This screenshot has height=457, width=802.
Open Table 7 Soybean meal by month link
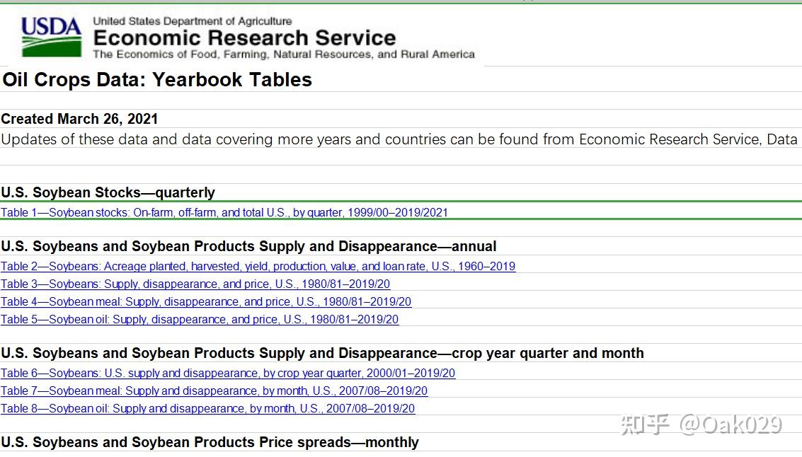[214, 391]
